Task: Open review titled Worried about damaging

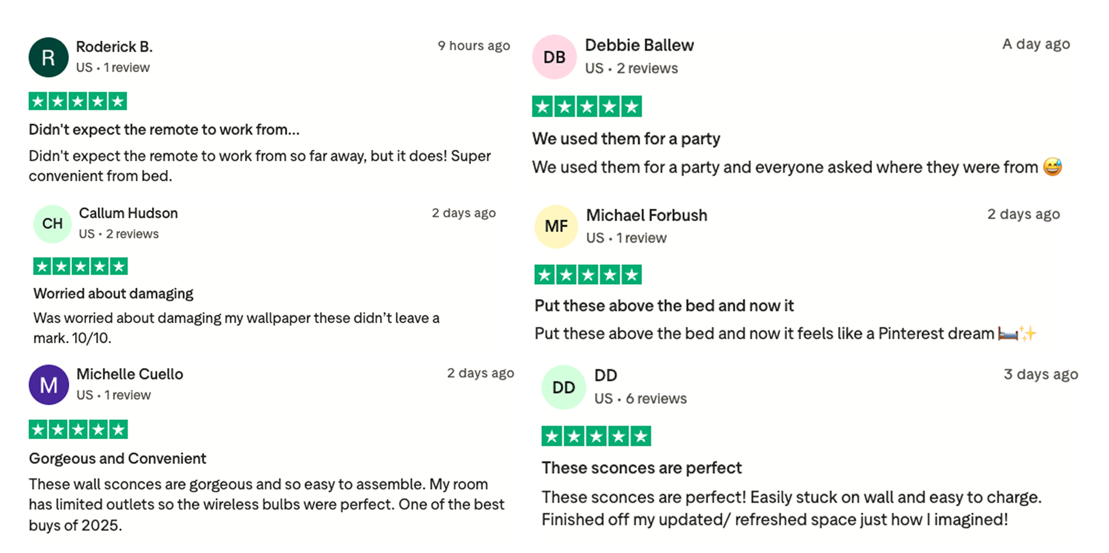Action: (113, 294)
